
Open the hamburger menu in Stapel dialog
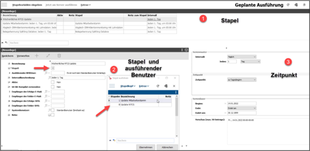pyautogui.click(x=113, y=86)
